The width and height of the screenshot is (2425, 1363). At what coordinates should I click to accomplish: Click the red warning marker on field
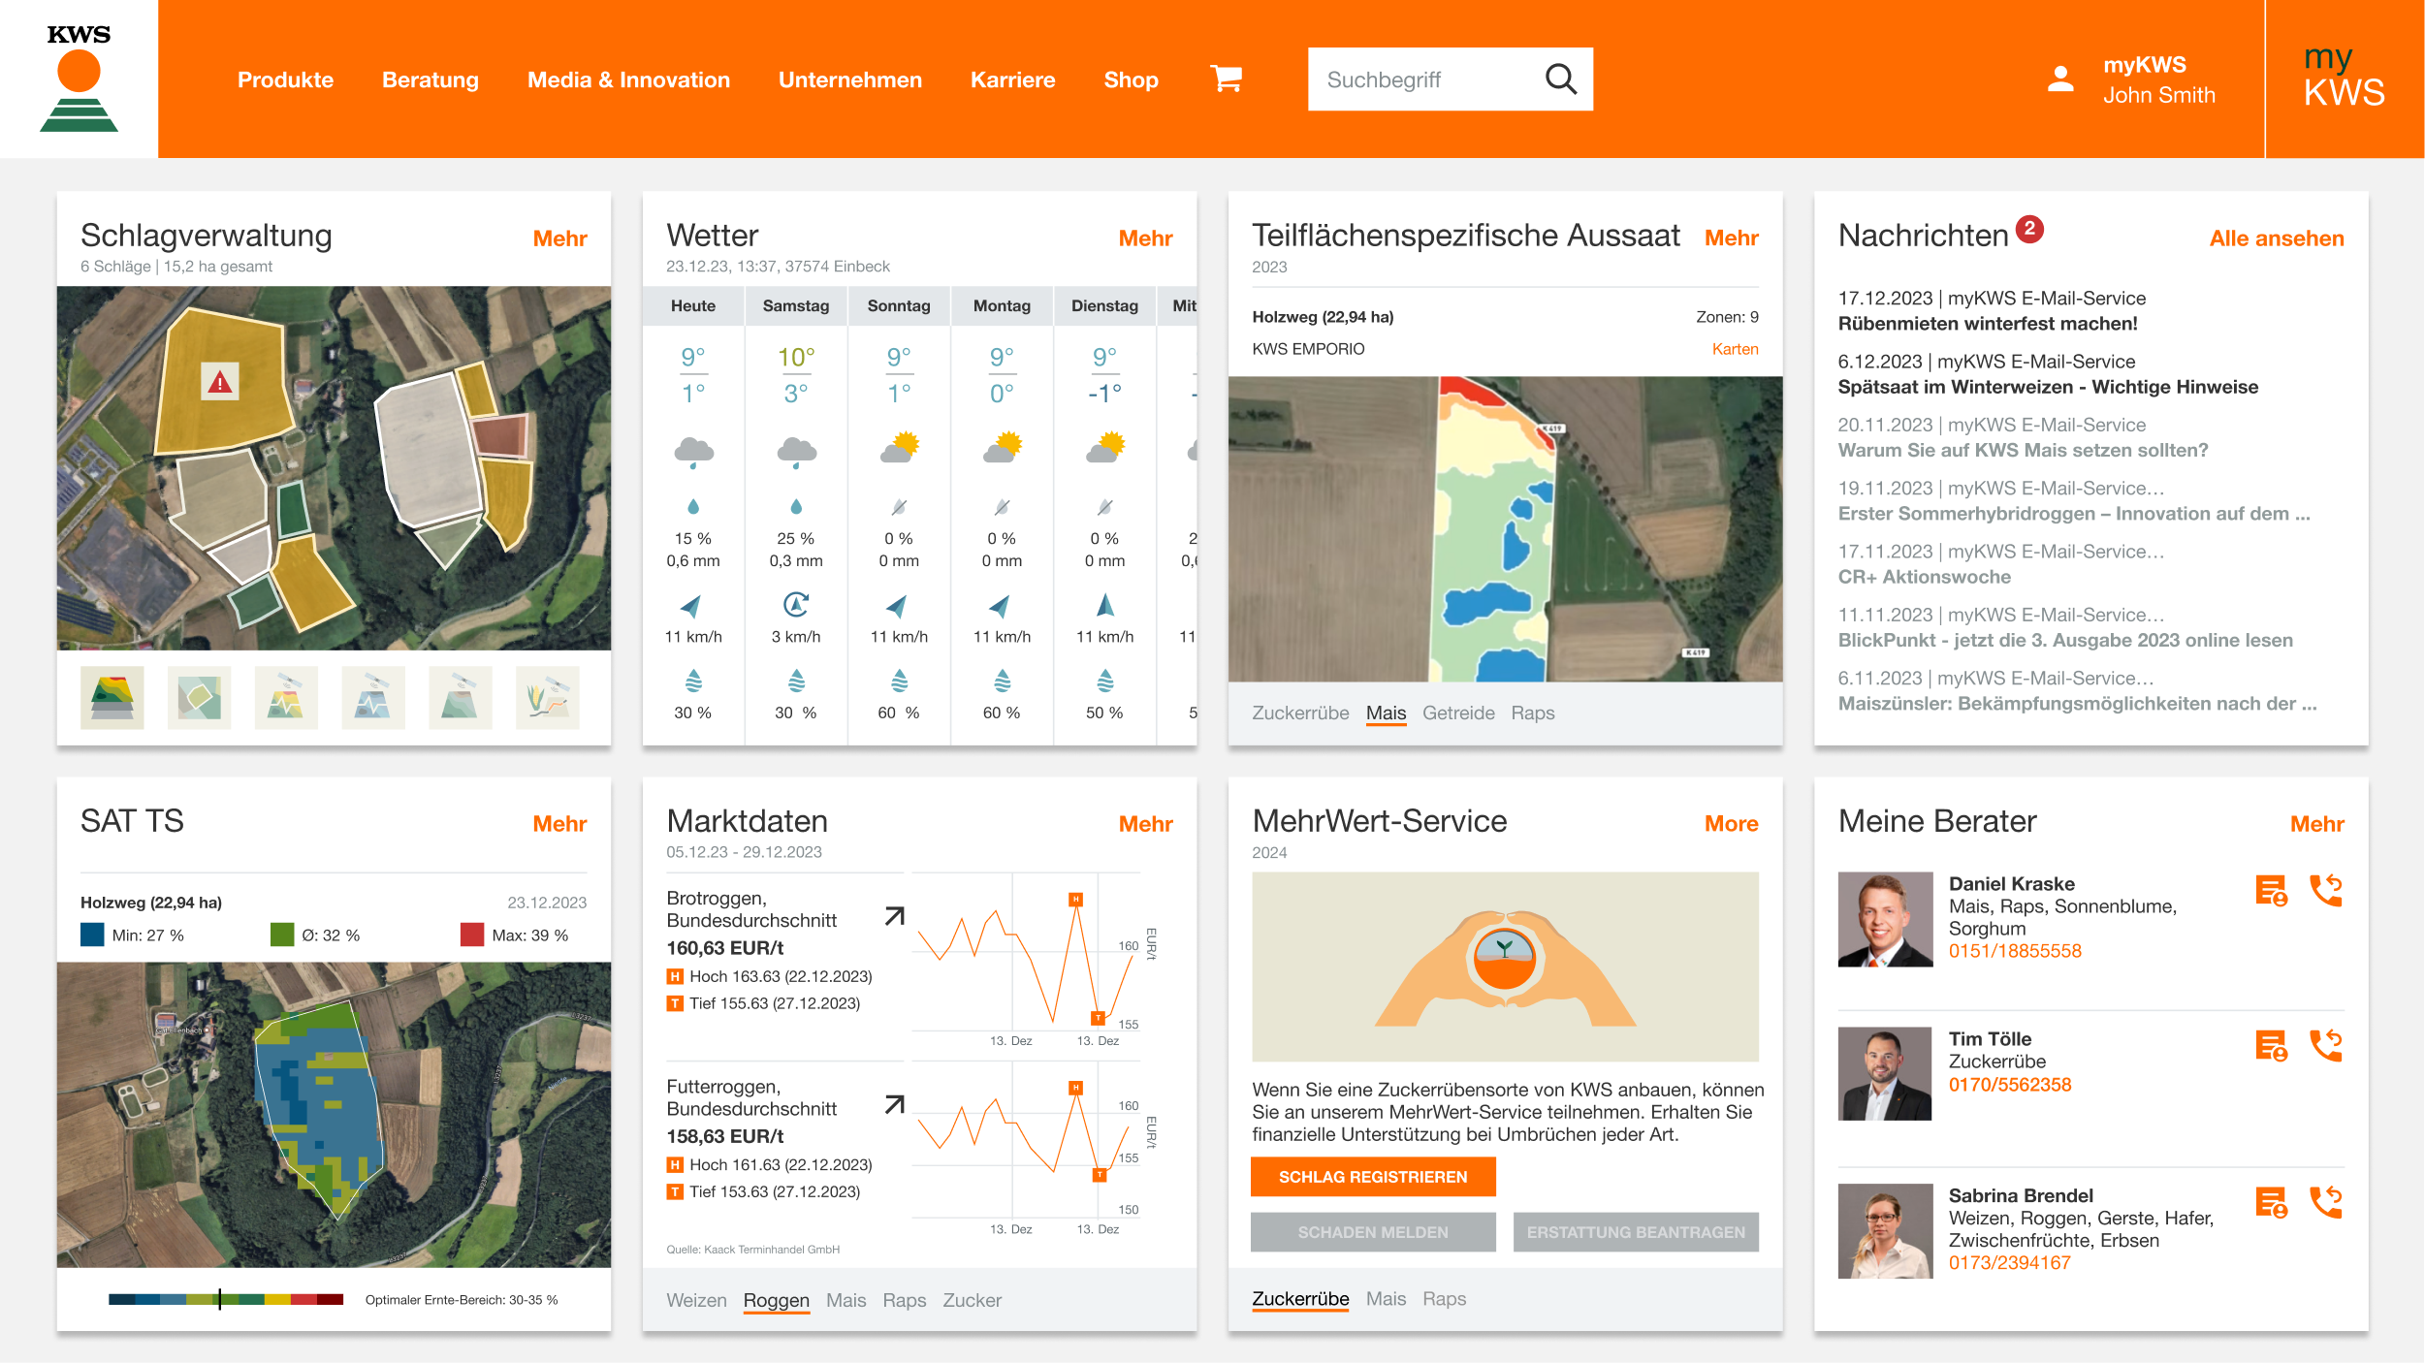(x=220, y=381)
